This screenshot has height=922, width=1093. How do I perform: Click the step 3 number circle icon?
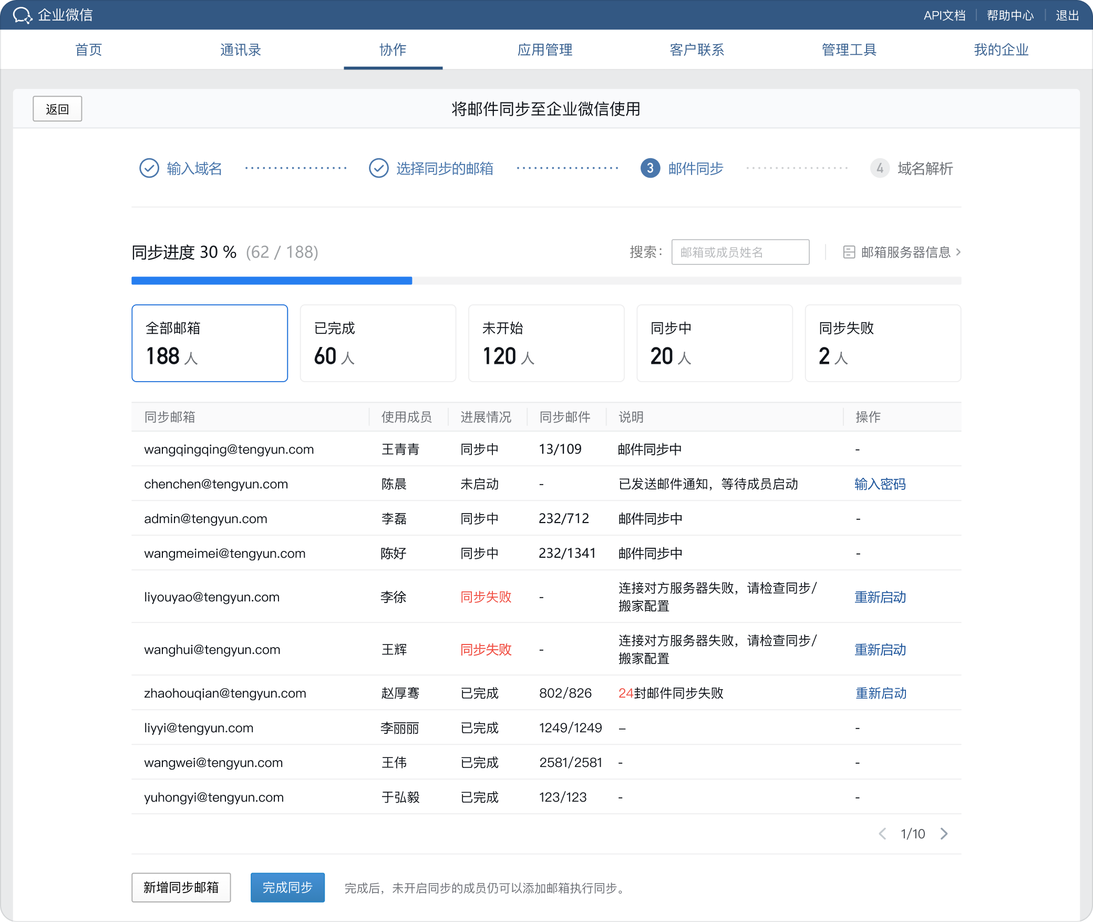click(650, 168)
